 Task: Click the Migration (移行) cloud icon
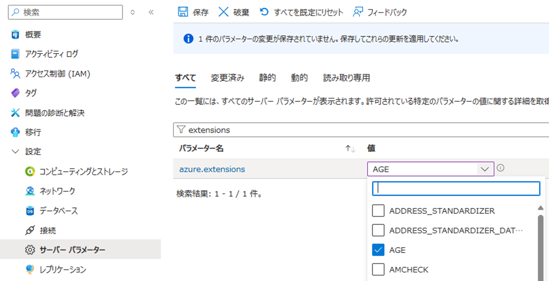(x=15, y=132)
